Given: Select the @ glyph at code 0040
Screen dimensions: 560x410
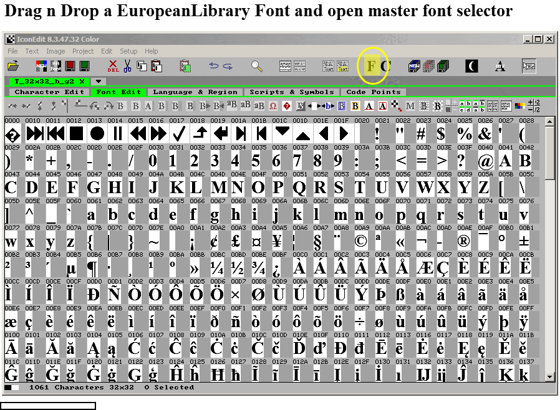Looking at the screenshot, I should 485,161.
